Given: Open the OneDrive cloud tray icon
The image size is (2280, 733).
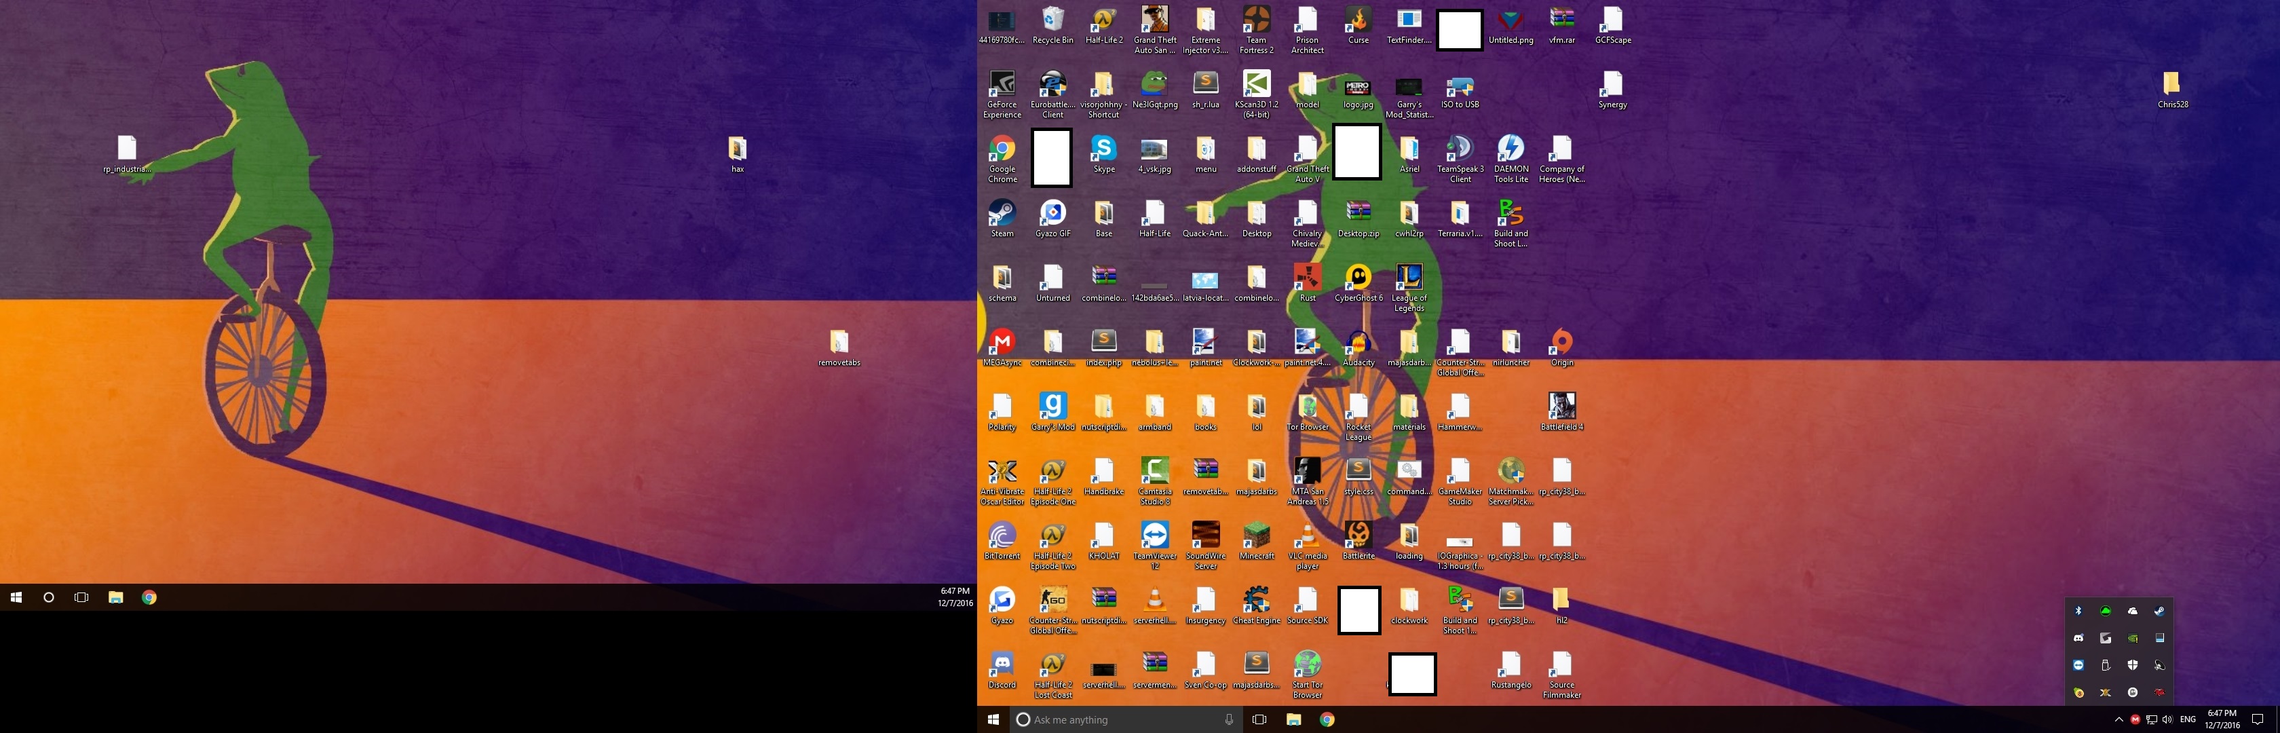Looking at the screenshot, I should point(2133,611).
